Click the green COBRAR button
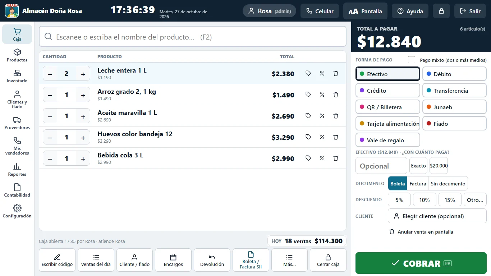The width and height of the screenshot is (491, 276). coord(421,263)
